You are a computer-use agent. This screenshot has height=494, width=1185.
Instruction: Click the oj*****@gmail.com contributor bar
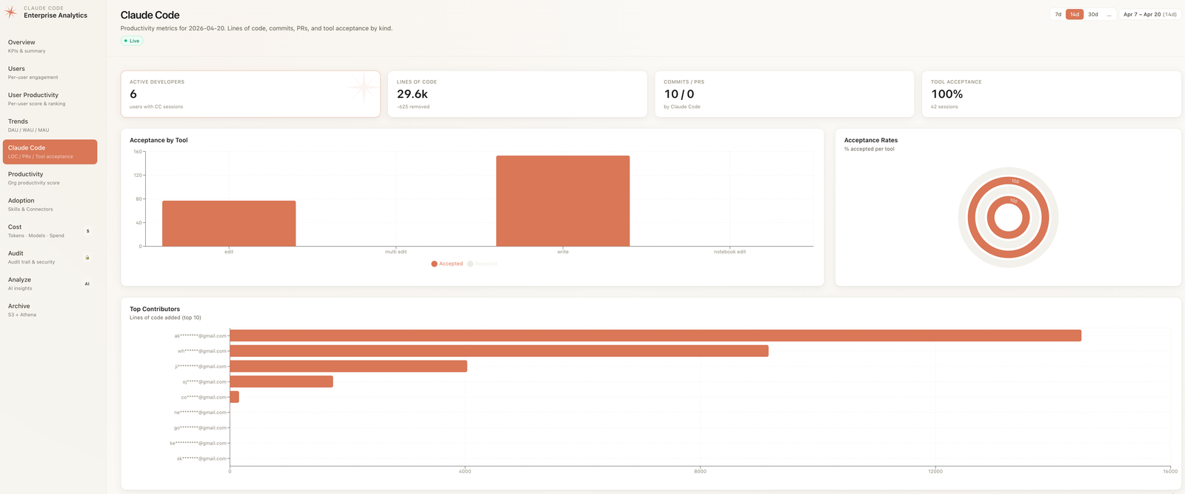click(x=281, y=381)
